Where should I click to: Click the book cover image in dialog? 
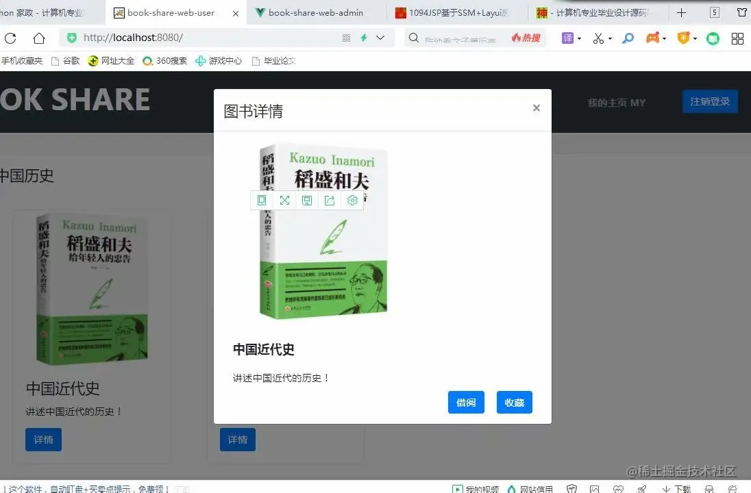(324, 231)
